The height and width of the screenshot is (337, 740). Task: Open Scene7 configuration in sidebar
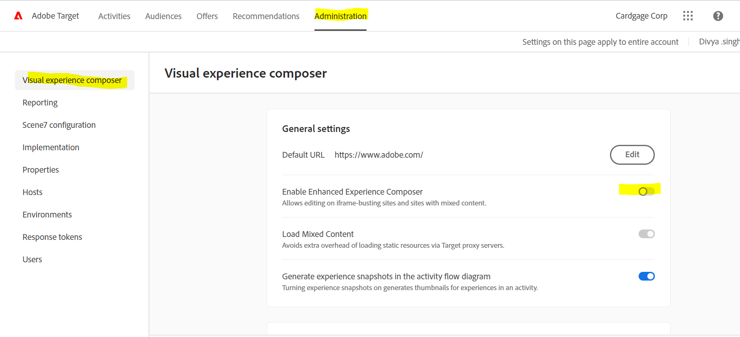coord(59,125)
